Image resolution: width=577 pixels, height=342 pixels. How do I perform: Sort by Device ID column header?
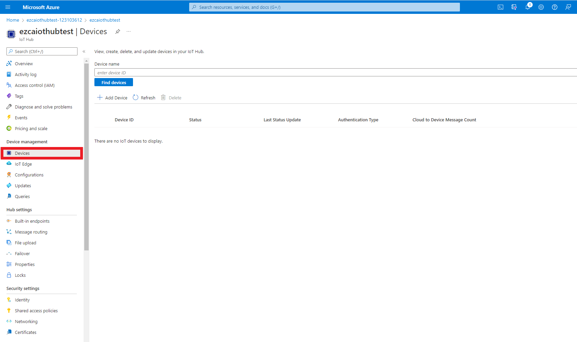pyautogui.click(x=124, y=120)
